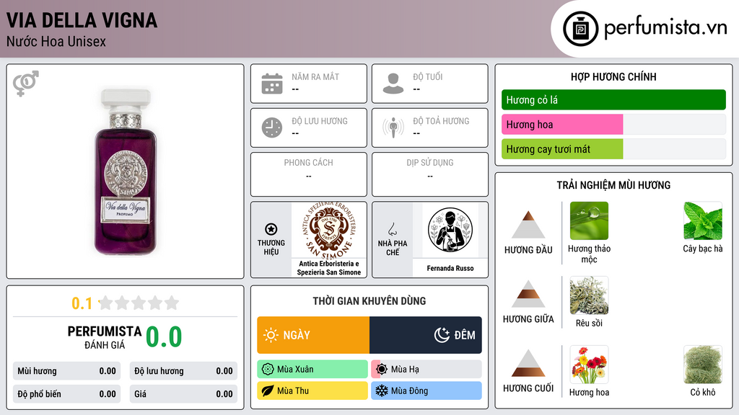Click the Hương giữa pyramid icon
The height and width of the screenshot is (415, 739).
(x=528, y=294)
